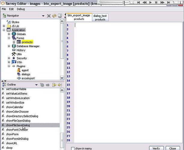Click the Navigator scrollbar up arrow
The height and width of the screenshot is (150, 184).
[62, 21]
